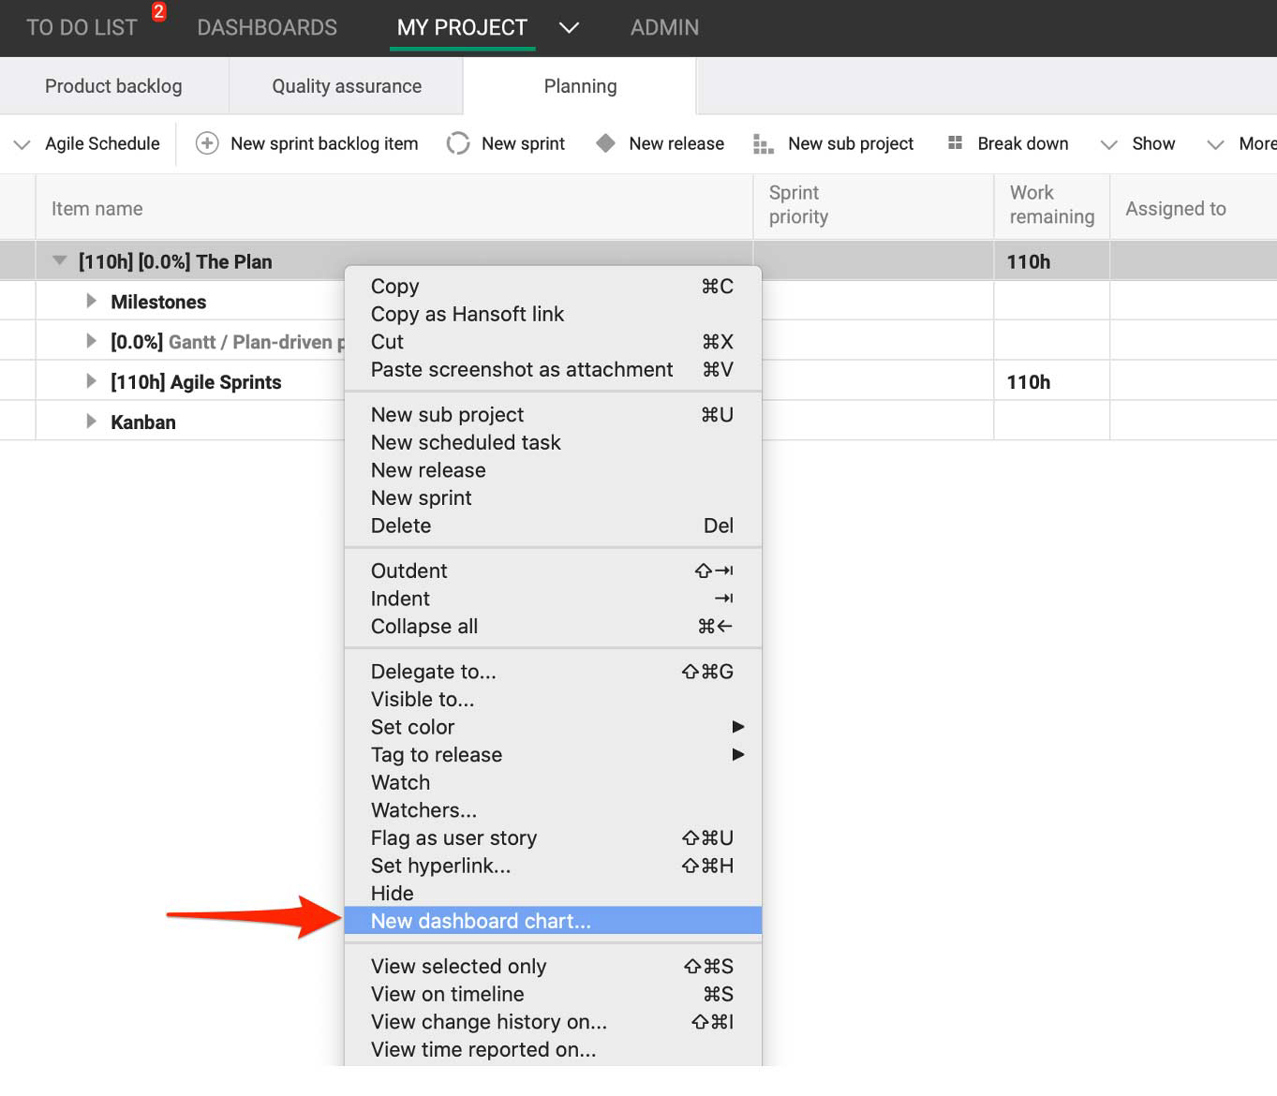Viewport: 1277px width, 1096px height.
Task: Choose View change history on...
Action: [x=553, y=1022]
